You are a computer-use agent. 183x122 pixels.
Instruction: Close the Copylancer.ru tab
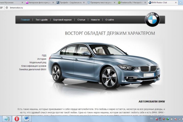click(x=84, y=3)
